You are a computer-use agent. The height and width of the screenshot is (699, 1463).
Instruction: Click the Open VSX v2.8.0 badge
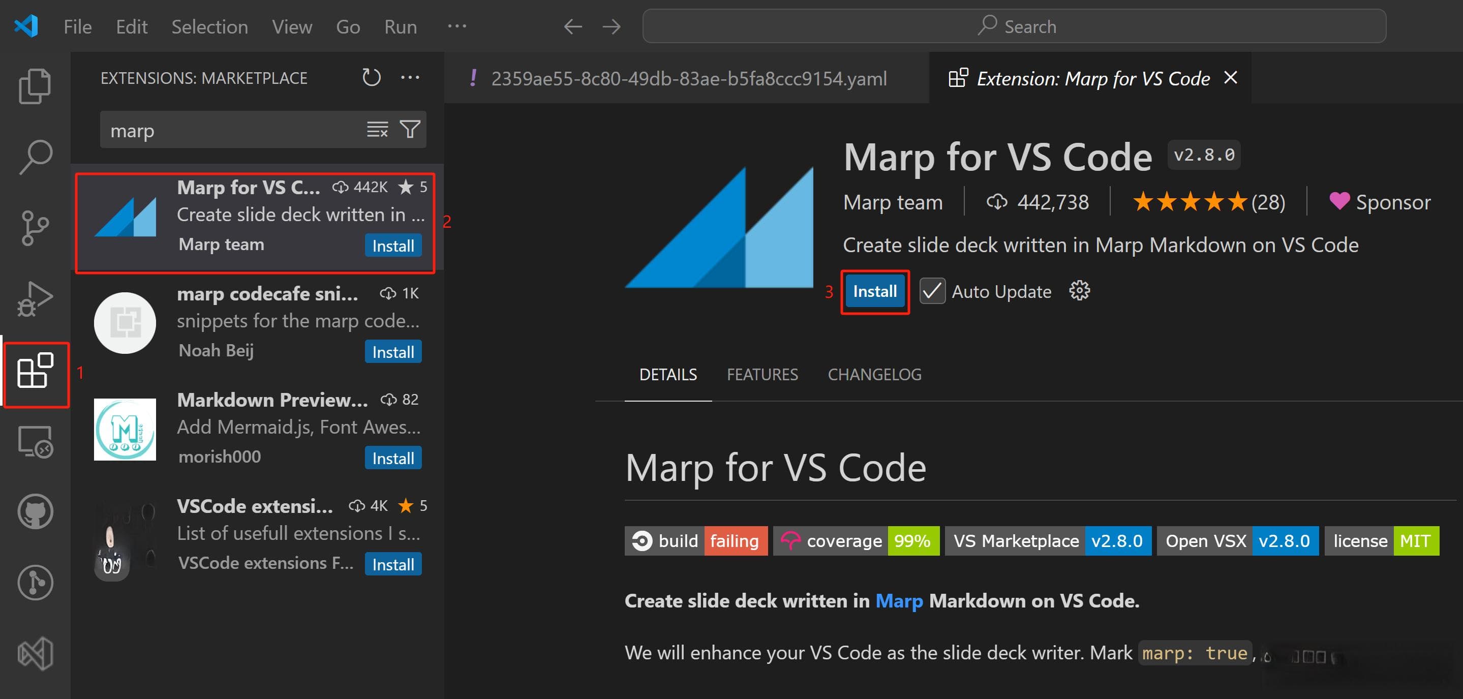pos(1238,540)
